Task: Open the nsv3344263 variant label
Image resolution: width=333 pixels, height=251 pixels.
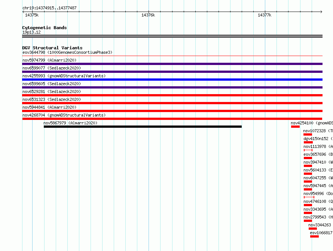Action: [x=320, y=225]
